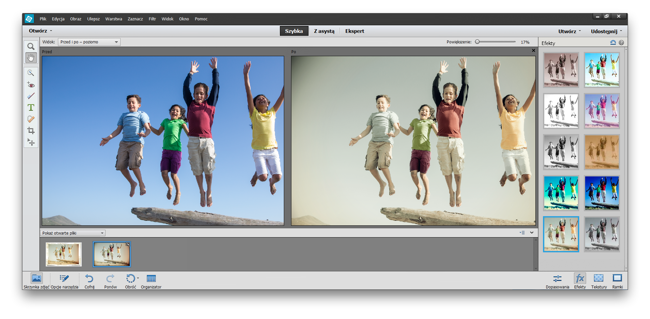Open the Pokaż otwarte pliki dropdown
The width and height of the screenshot is (650, 319).
click(x=73, y=233)
